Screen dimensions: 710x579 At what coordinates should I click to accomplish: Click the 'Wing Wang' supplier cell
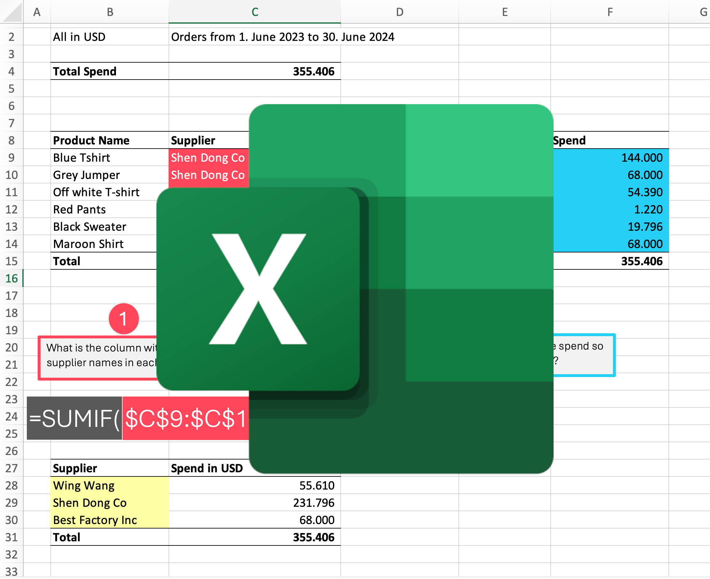coord(110,485)
